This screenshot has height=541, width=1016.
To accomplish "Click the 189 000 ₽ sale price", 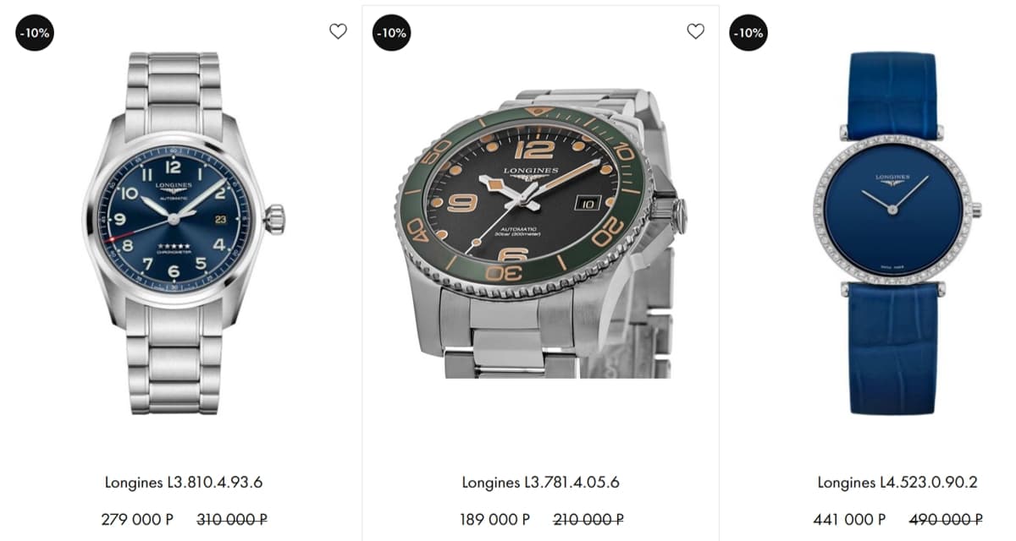I will coord(494,519).
